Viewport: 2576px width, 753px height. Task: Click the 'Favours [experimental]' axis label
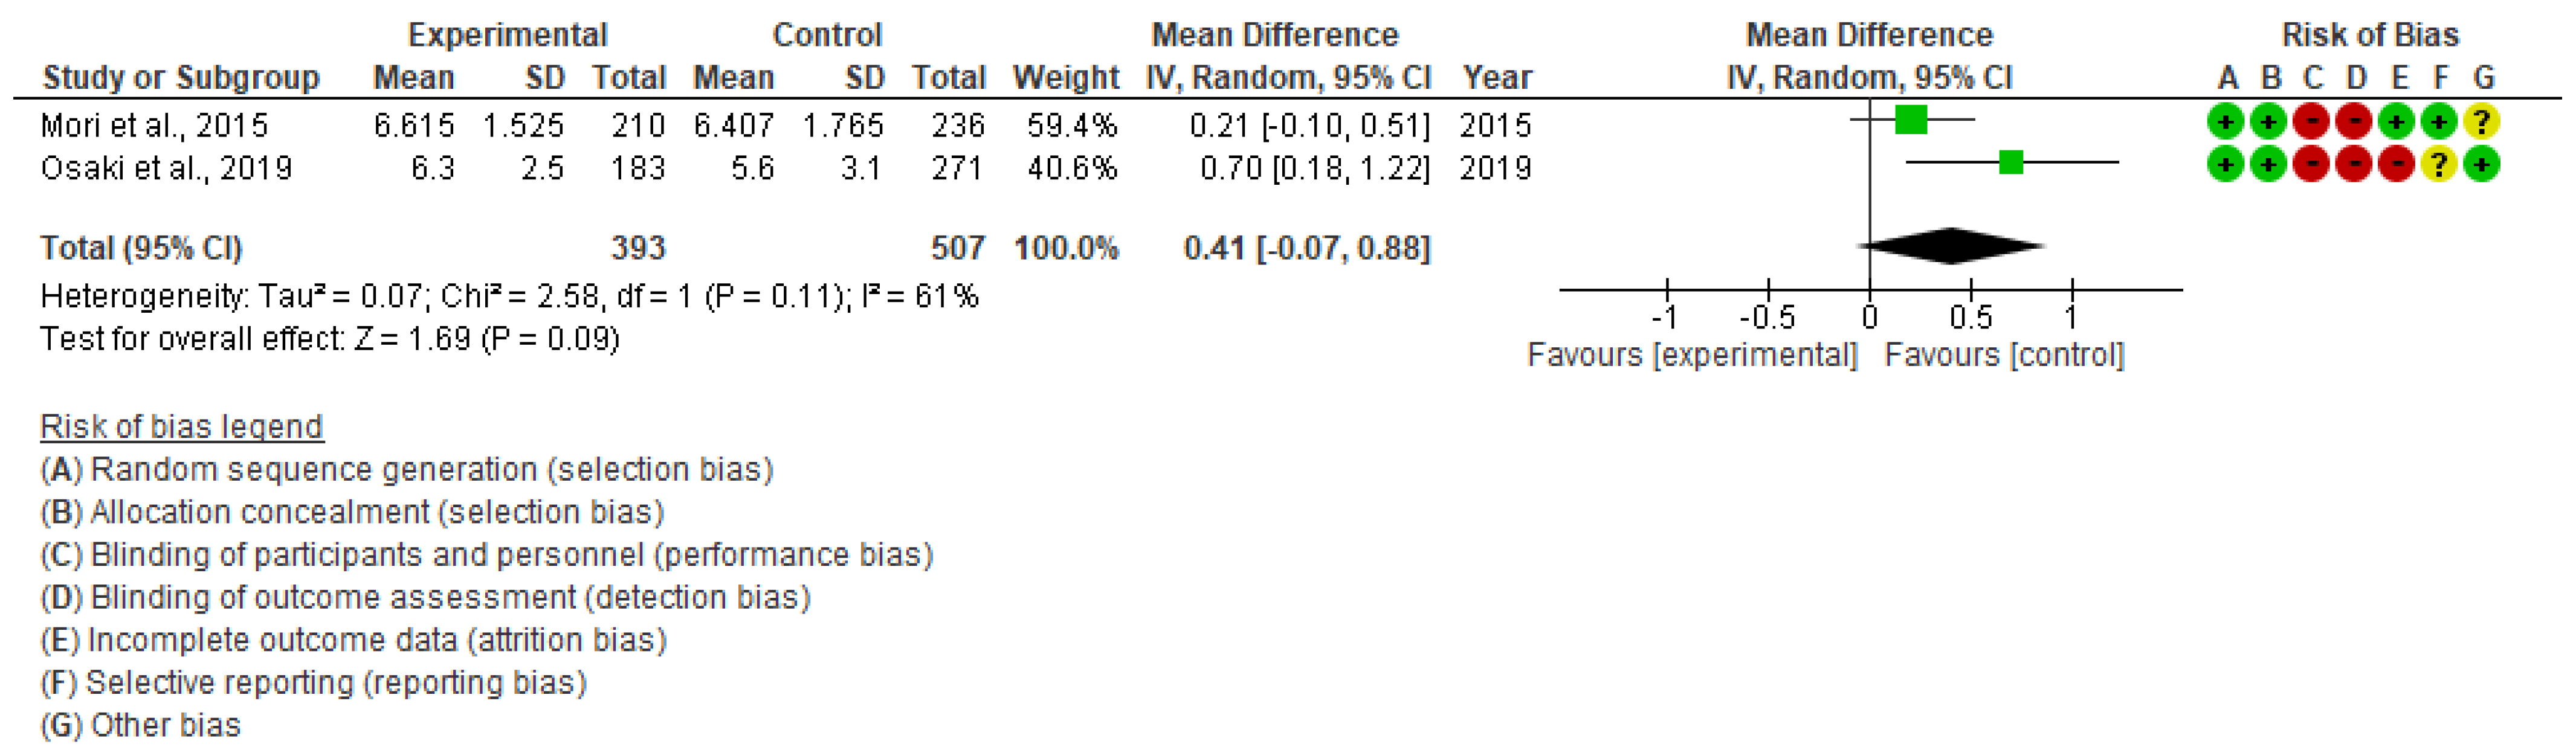pyautogui.click(x=1692, y=354)
